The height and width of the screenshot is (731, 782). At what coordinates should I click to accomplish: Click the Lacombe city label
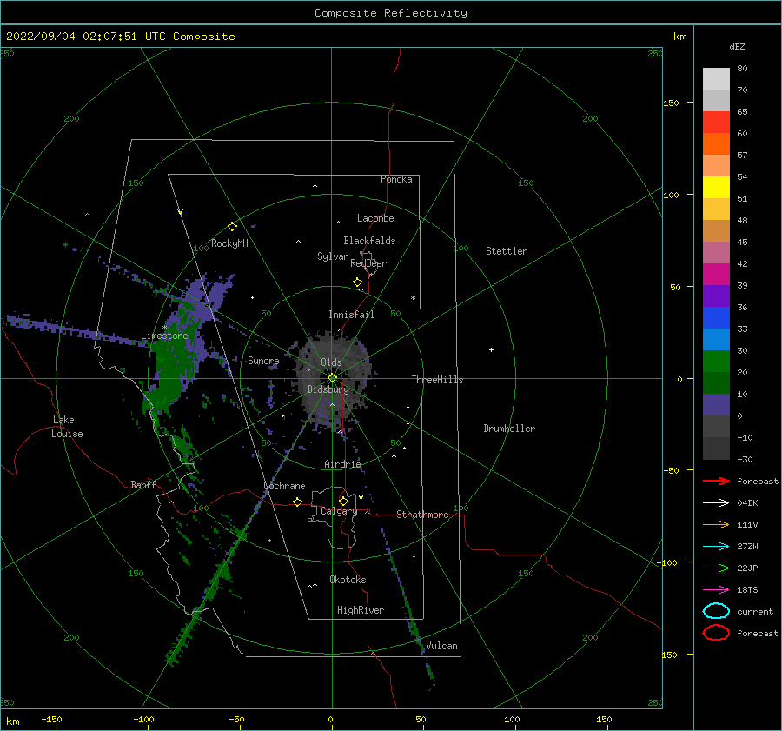click(375, 218)
